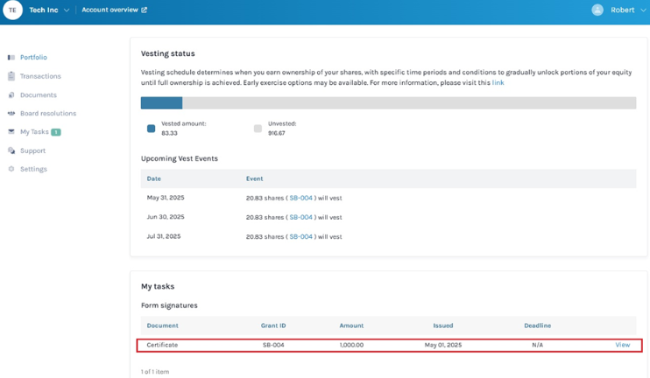
Task: Click the My Tasks count badge
Action: coord(56,132)
